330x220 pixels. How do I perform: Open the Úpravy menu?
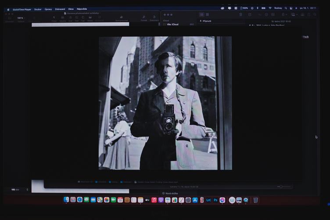tap(48, 9)
